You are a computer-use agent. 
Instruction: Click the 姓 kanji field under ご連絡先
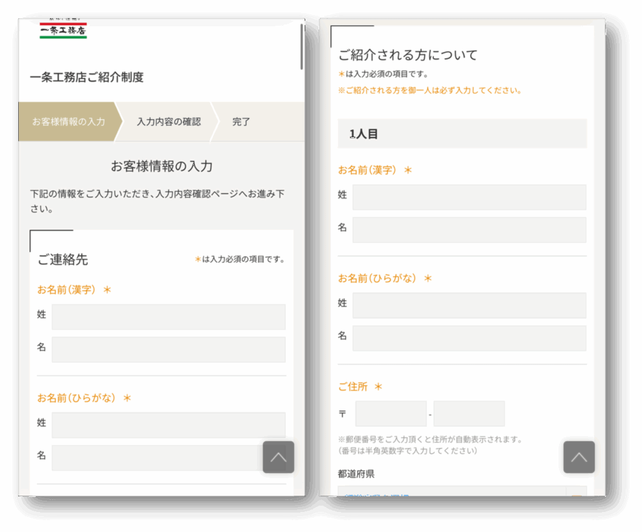pyautogui.click(x=168, y=317)
